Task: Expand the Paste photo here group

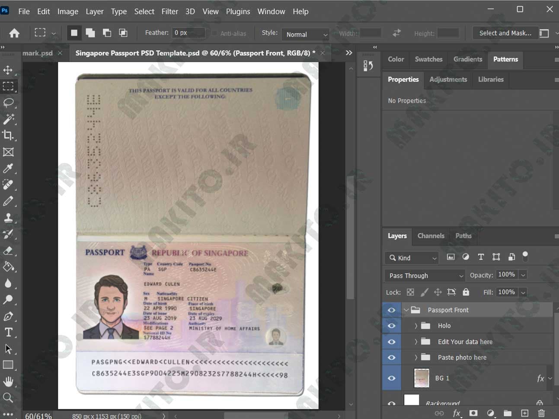Action: [416, 357]
